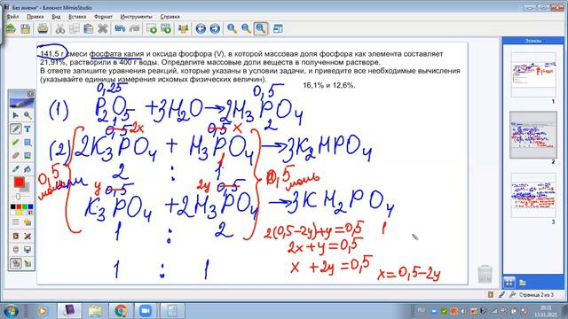Switch to thumbnails grid view button

pos(509,282)
